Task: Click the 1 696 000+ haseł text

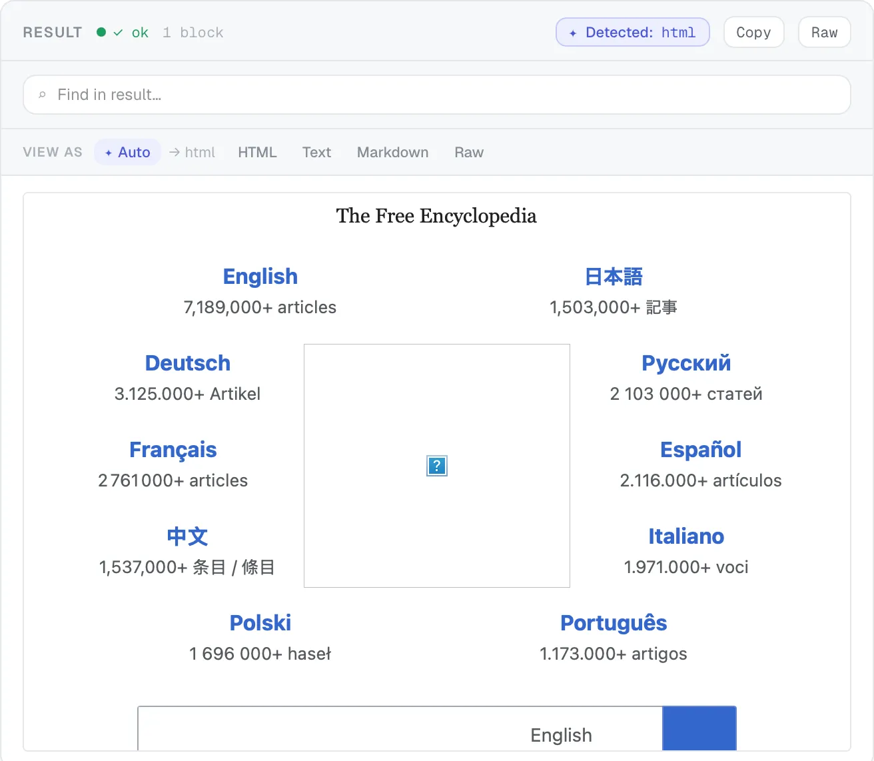Action: (260, 654)
